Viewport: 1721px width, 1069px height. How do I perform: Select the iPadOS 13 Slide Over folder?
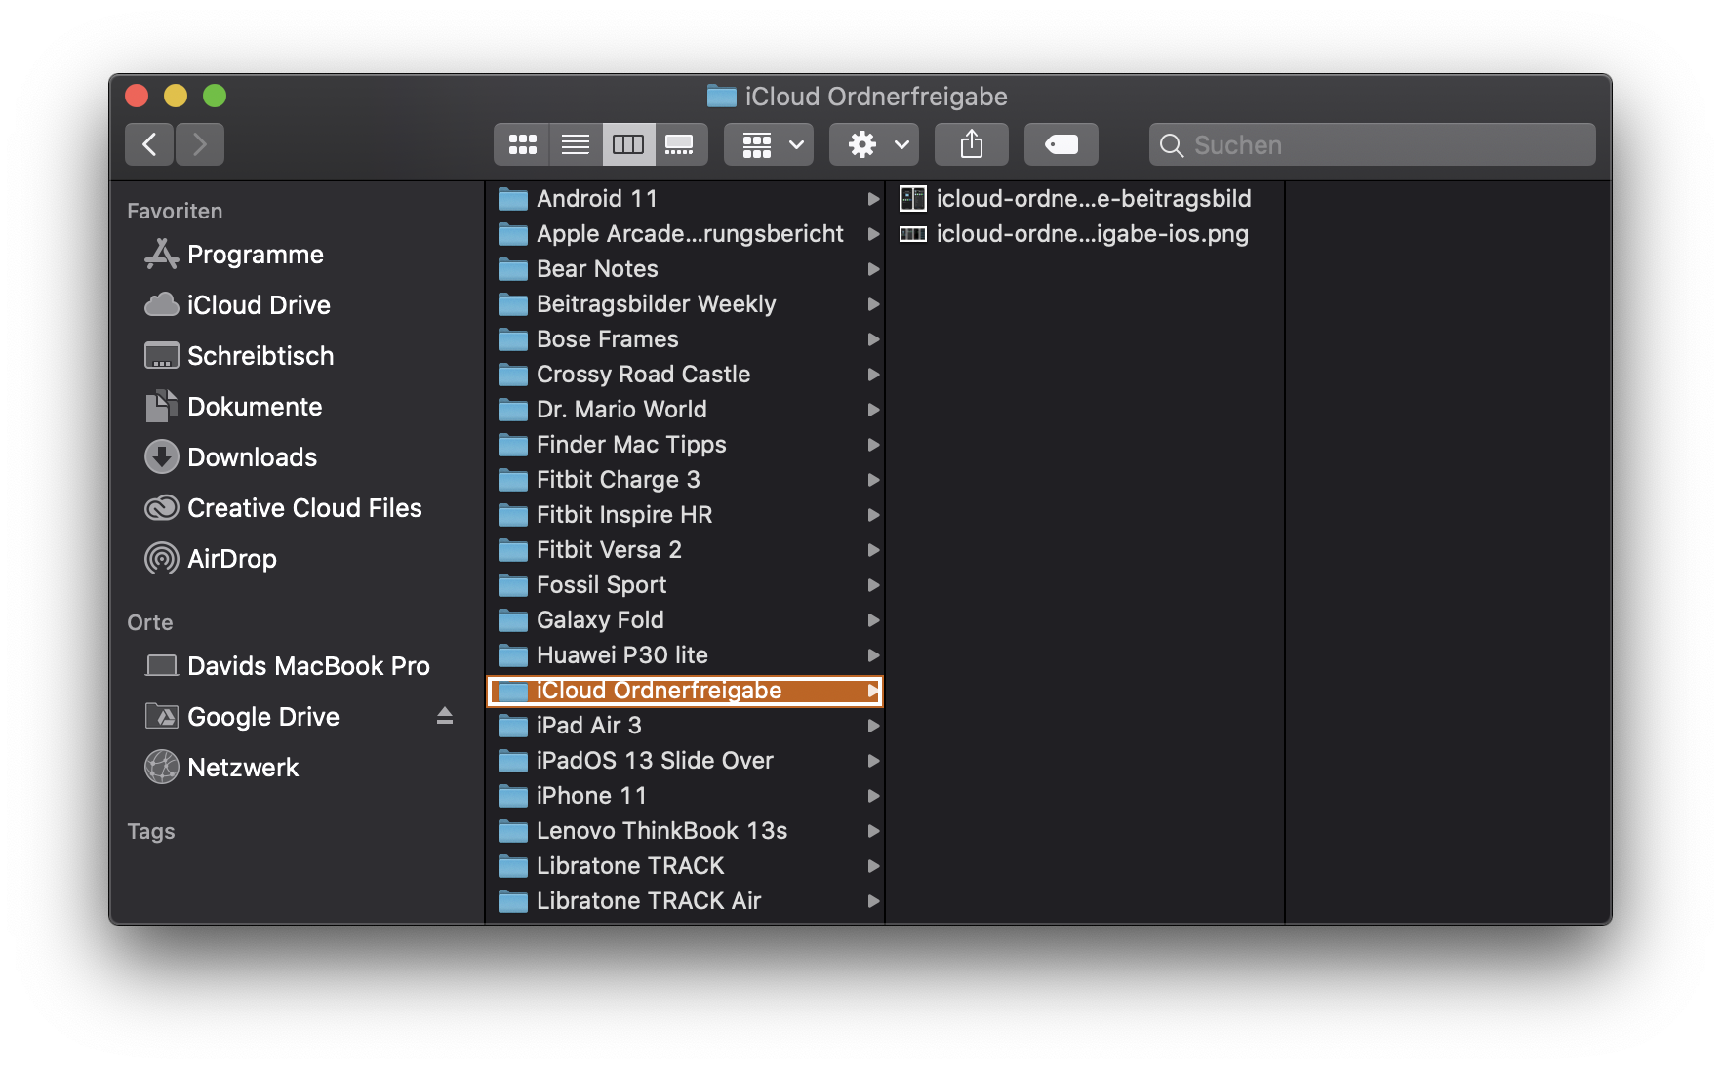pyautogui.click(x=685, y=761)
